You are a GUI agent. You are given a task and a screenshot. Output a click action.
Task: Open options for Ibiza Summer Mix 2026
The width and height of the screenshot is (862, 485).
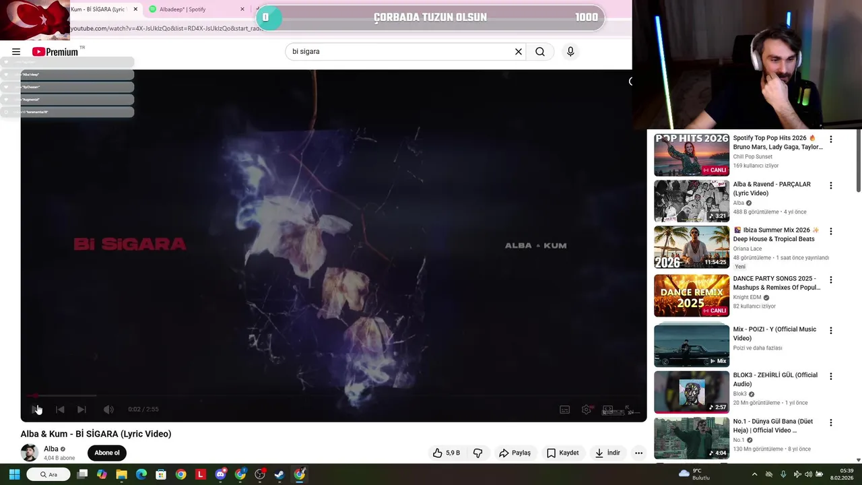[x=831, y=231]
